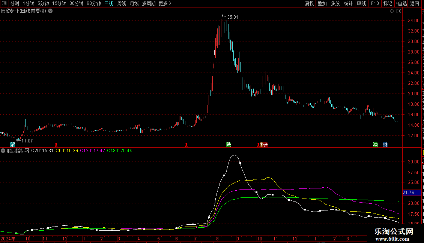This screenshot has height=243, width=424.
Task: Open the 多股 multi-stock view
Action: (x=335, y=3)
